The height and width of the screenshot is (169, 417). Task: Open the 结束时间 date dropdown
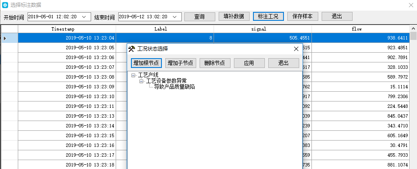175,17
